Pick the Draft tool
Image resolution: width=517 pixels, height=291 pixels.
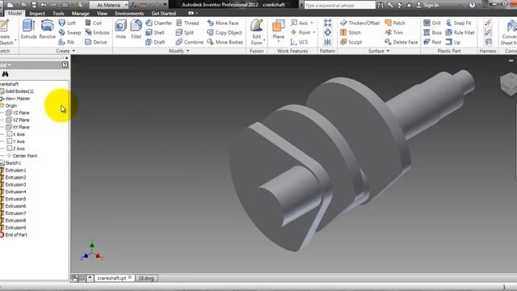point(155,42)
